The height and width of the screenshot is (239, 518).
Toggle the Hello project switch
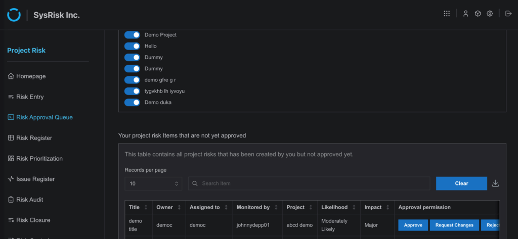[x=132, y=46]
